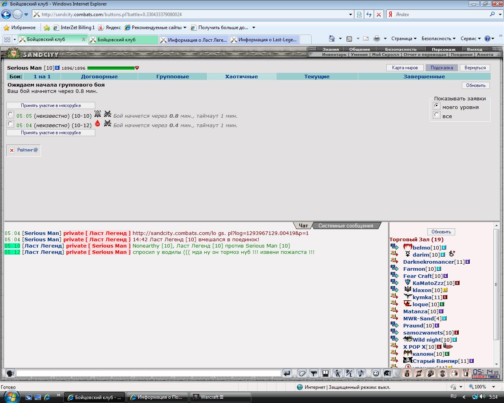
Task: Select the 'моего уровня' radio option
Action: coord(436,106)
